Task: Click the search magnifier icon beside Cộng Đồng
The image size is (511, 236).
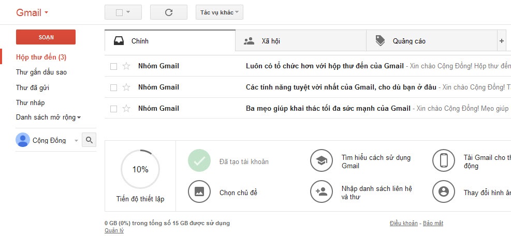Action: [x=89, y=140]
